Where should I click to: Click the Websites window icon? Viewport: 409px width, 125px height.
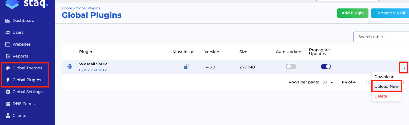[8, 44]
